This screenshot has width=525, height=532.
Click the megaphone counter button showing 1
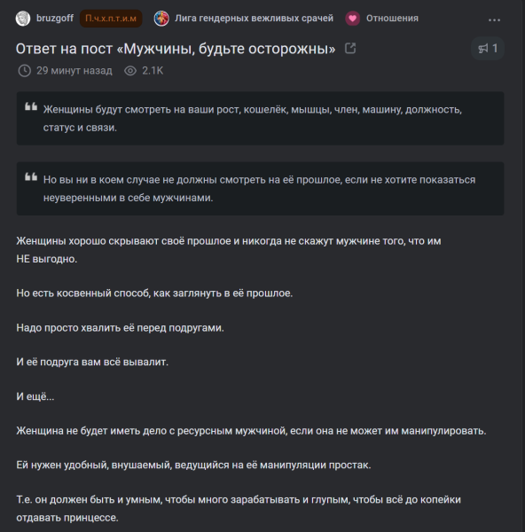tap(488, 49)
